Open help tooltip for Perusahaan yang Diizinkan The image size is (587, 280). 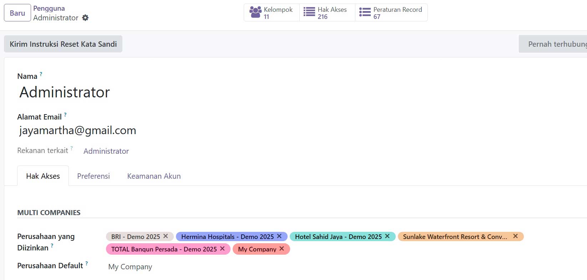click(x=52, y=246)
